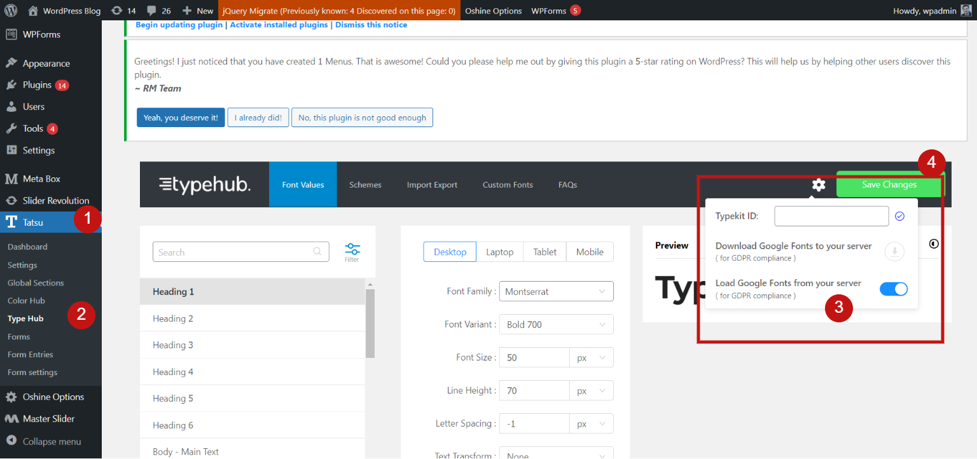Select Heading 1 in the font list

click(253, 291)
